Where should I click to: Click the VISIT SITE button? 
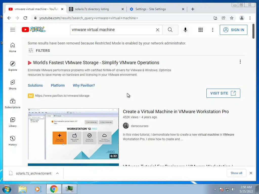pyautogui.click(x=223, y=93)
